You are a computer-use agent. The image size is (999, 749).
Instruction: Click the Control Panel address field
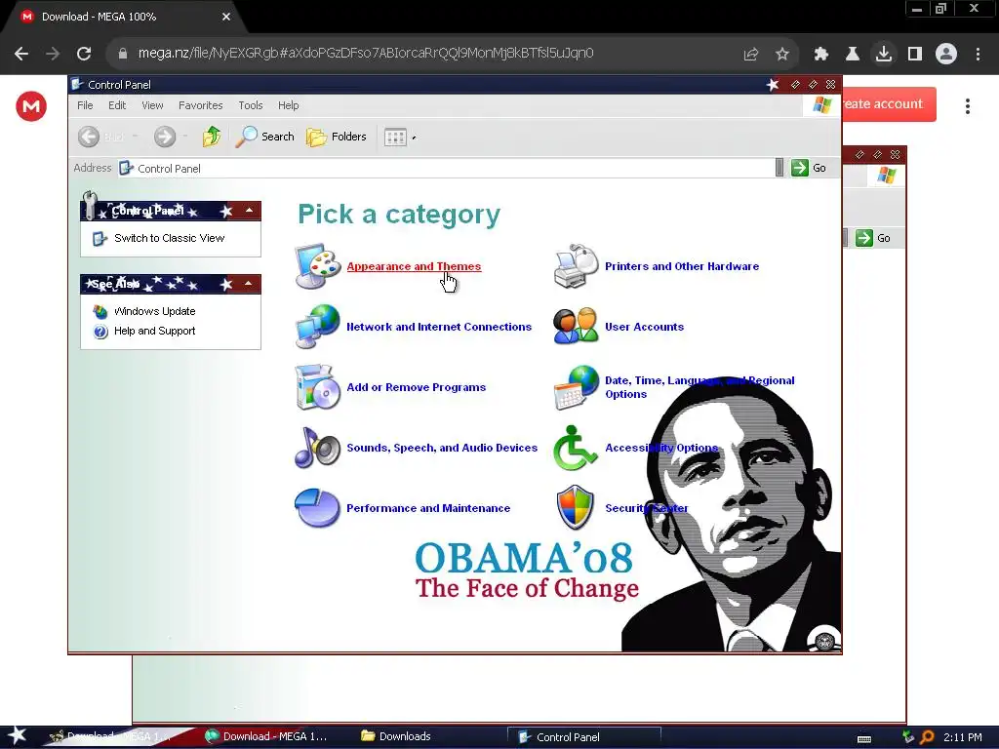point(446,168)
